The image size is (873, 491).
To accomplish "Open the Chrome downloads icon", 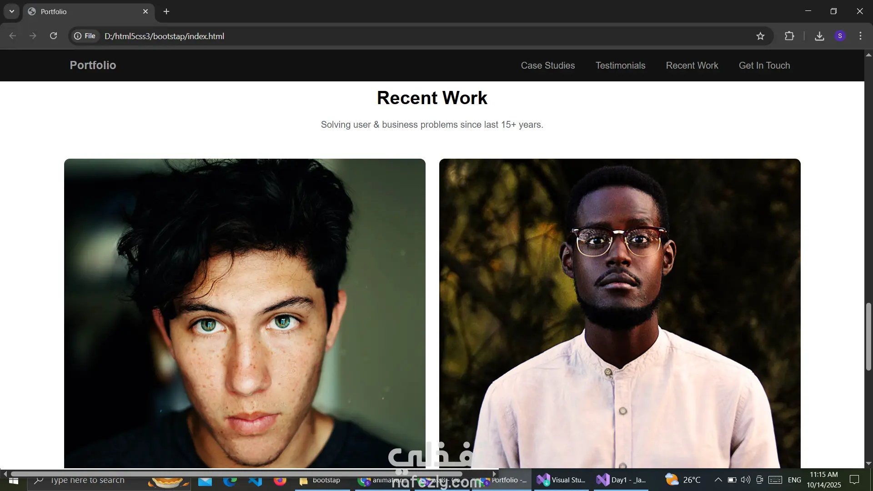I will coord(819,36).
